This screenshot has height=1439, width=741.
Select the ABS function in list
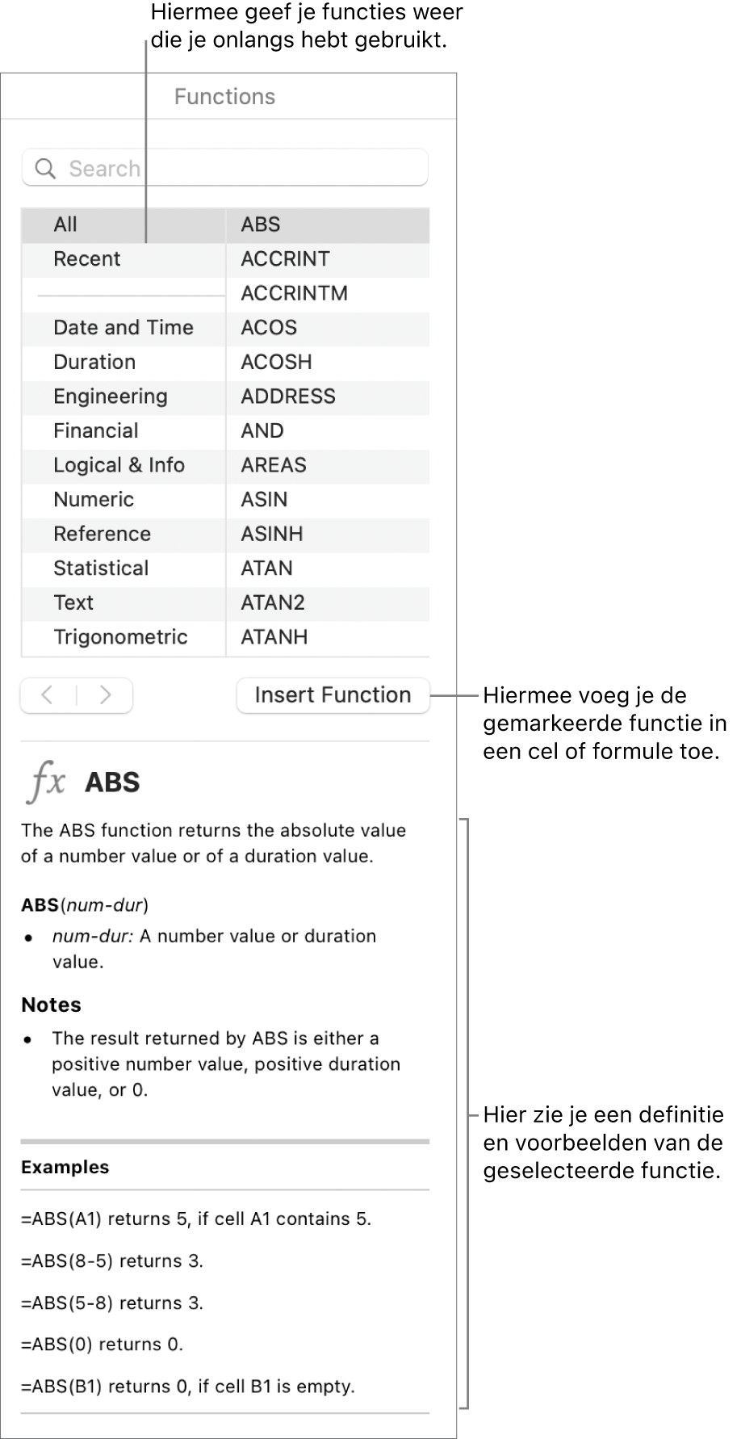point(261,224)
